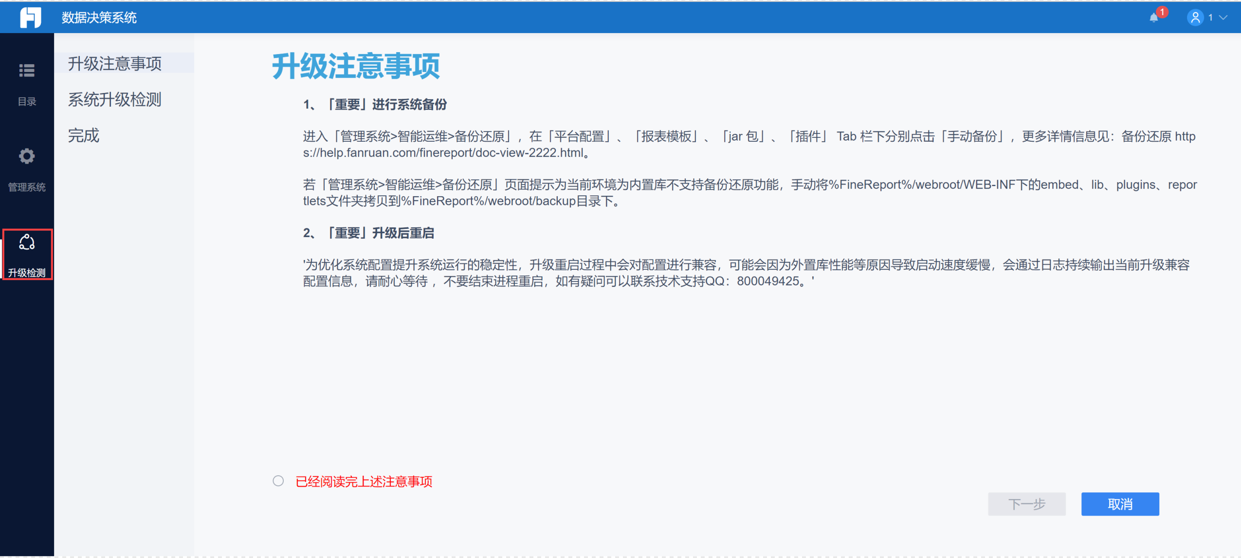This screenshot has height=558, width=1241.
Task: Click the user avatar icon
Action: [x=1195, y=18]
